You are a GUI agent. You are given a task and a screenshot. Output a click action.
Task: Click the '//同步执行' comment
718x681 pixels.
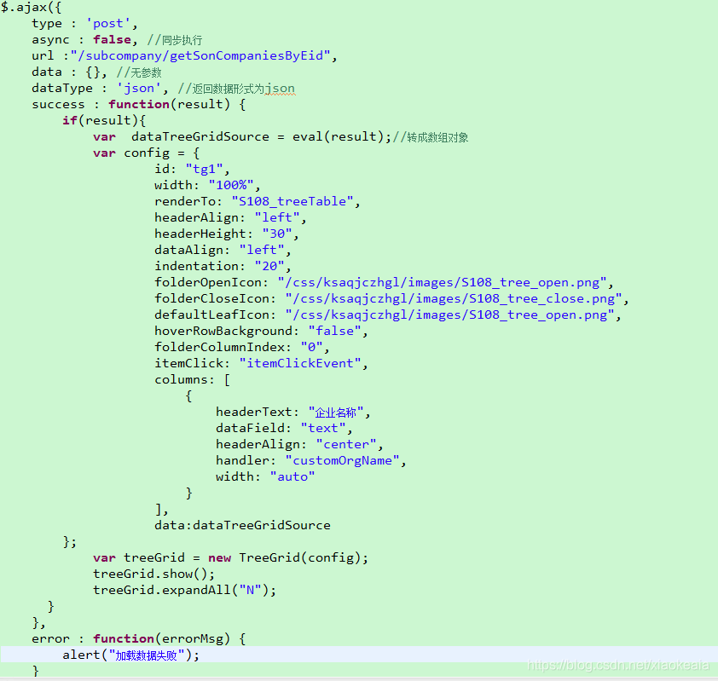point(175,40)
